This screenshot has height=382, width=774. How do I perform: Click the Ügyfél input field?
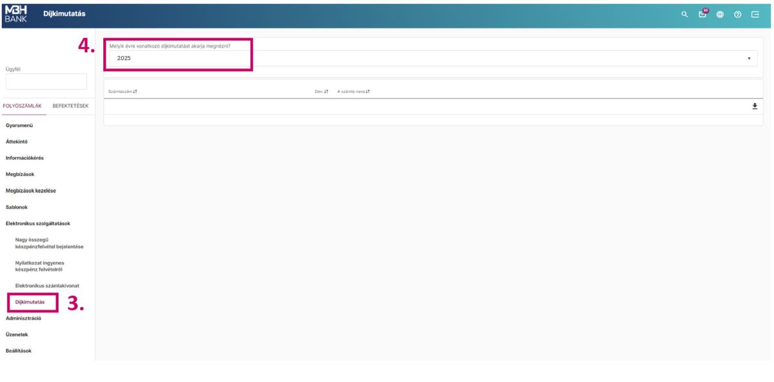[x=46, y=82]
